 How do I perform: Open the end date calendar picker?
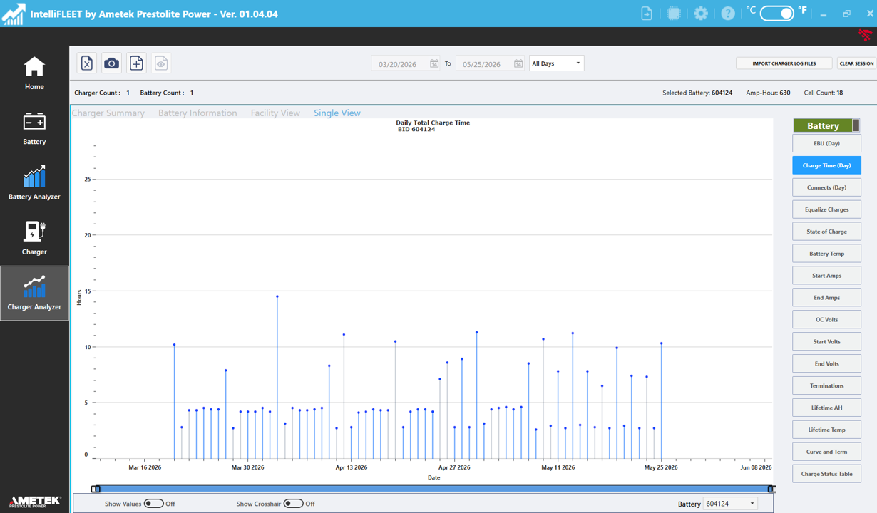pyautogui.click(x=518, y=63)
